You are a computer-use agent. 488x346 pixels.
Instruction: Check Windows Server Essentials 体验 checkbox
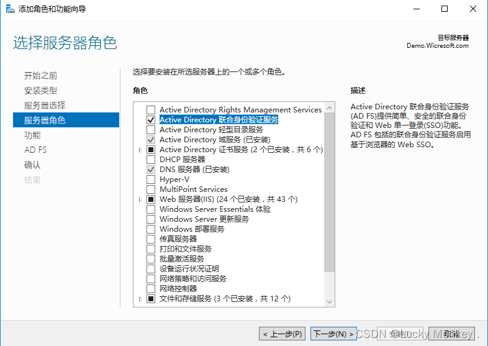(x=151, y=209)
